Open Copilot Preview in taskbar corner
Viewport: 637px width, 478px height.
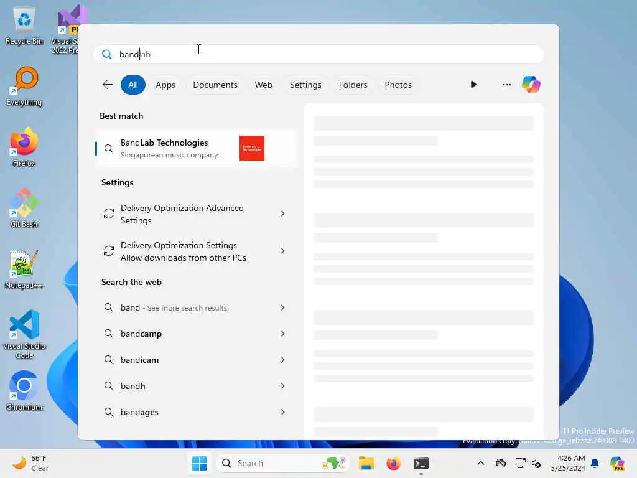pos(617,463)
